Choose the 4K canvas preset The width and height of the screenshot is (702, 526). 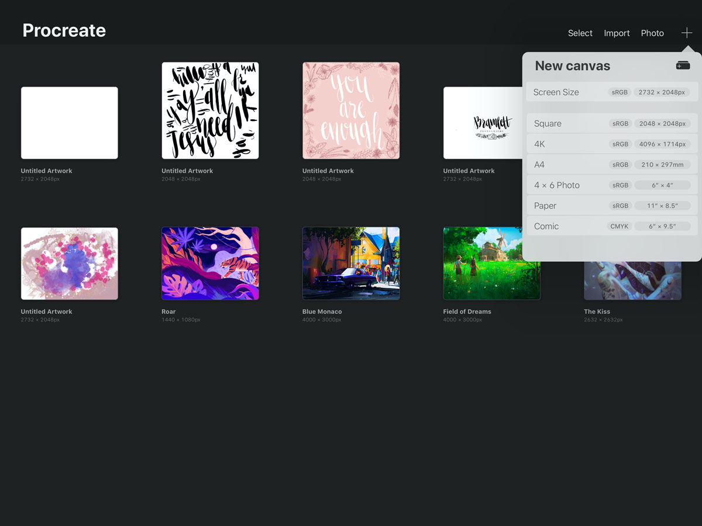pyautogui.click(x=612, y=144)
